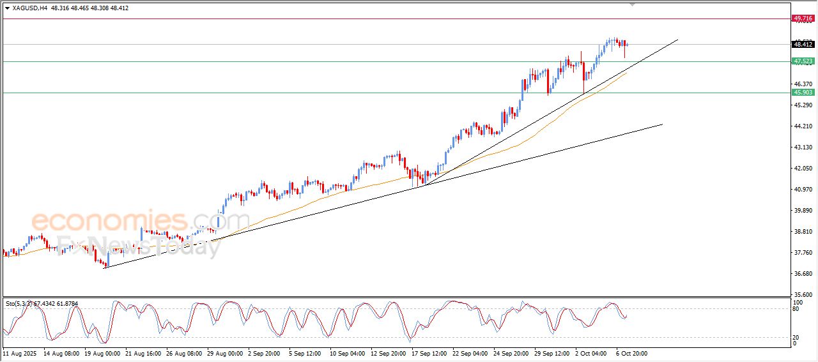Click the 46.370 value on price scale
Image resolution: width=818 pixels, height=362 pixels.
pyautogui.click(x=802, y=84)
